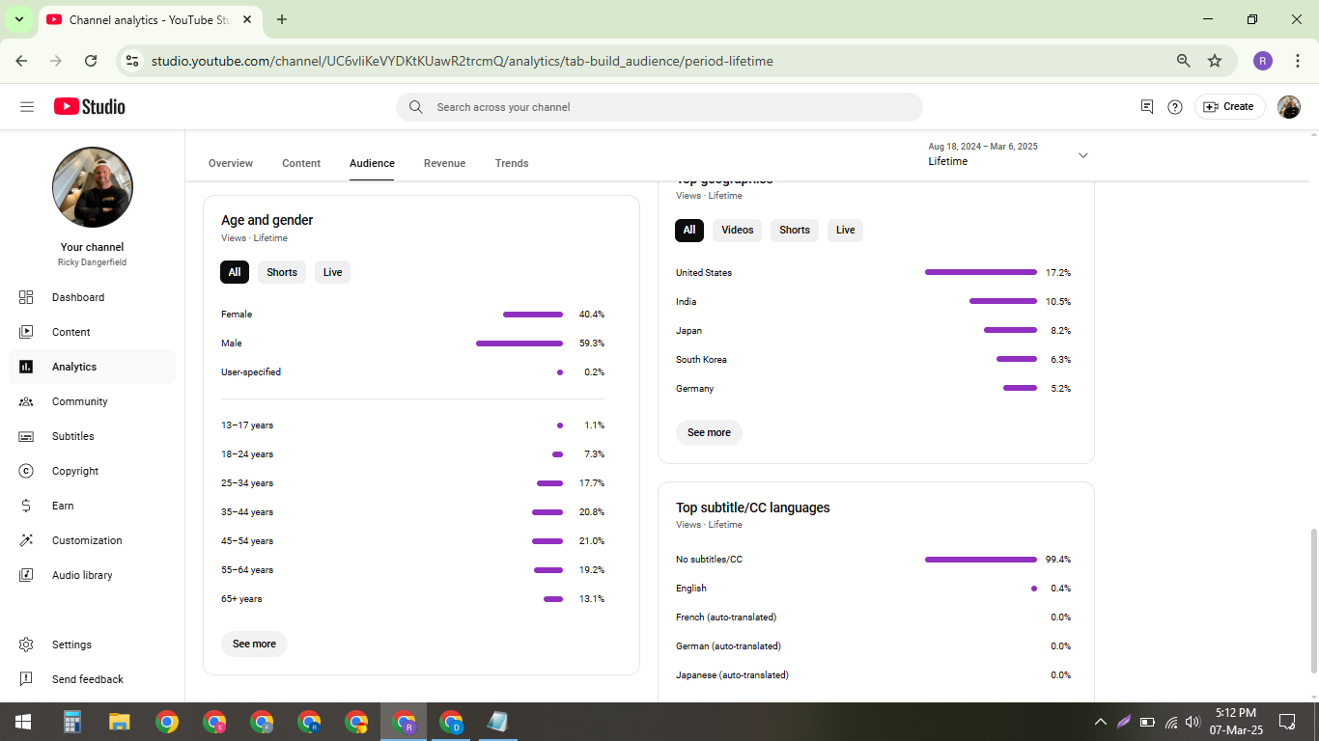The height and width of the screenshot is (741, 1319).
Task: Click the Help question mark icon
Action: pyautogui.click(x=1175, y=107)
